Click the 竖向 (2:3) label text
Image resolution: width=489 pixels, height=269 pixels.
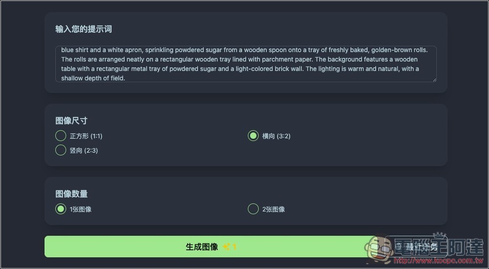point(84,150)
